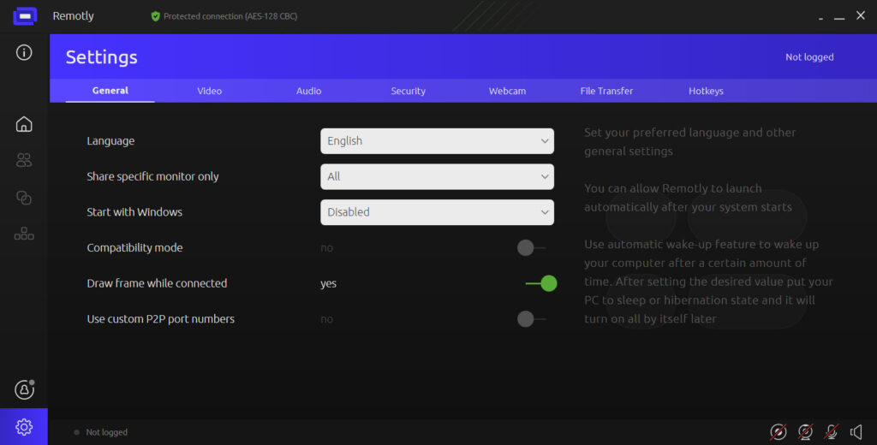877x445 pixels.
Task: Click Not logged in the header
Action: pos(809,57)
